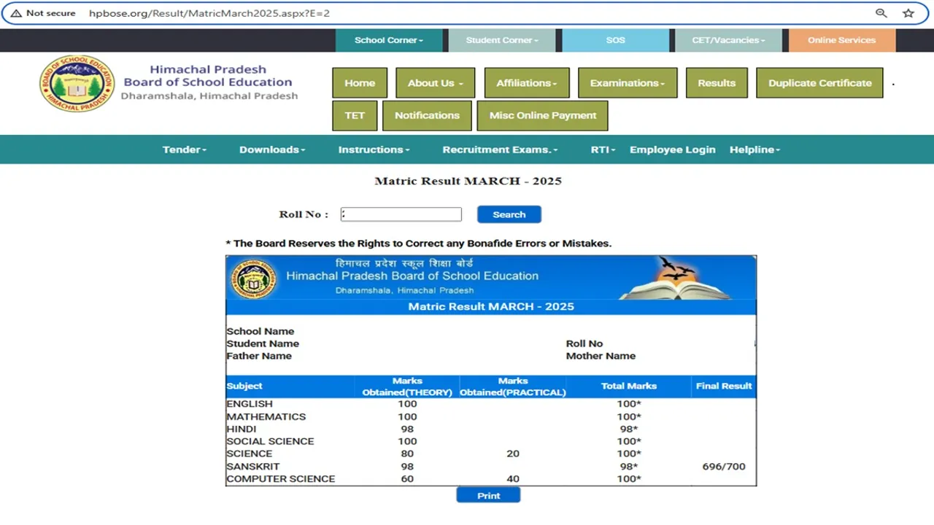This screenshot has width=934, height=525.
Task: Click the open book image in result banner
Action: click(x=675, y=278)
